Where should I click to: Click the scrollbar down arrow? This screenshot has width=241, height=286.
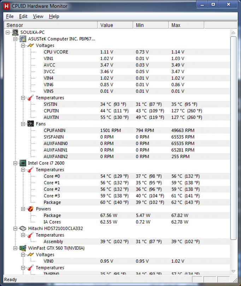tap(233, 271)
